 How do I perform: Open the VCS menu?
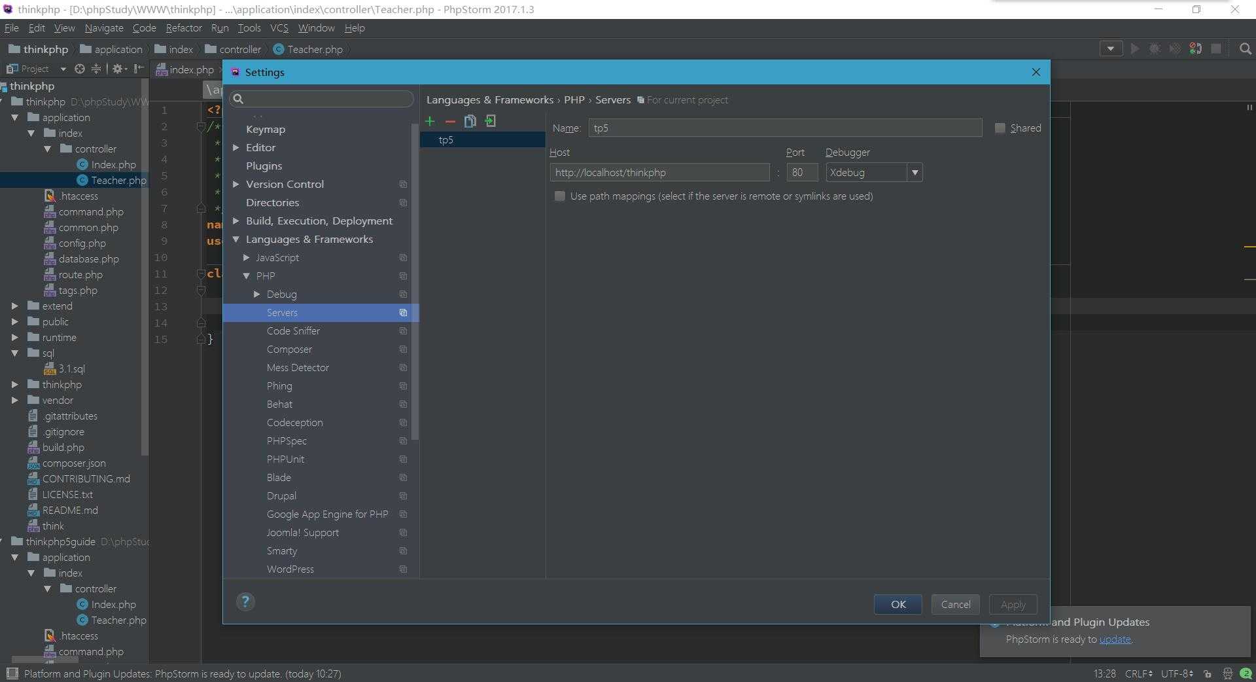pyautogui.click(x=279, y=28)
